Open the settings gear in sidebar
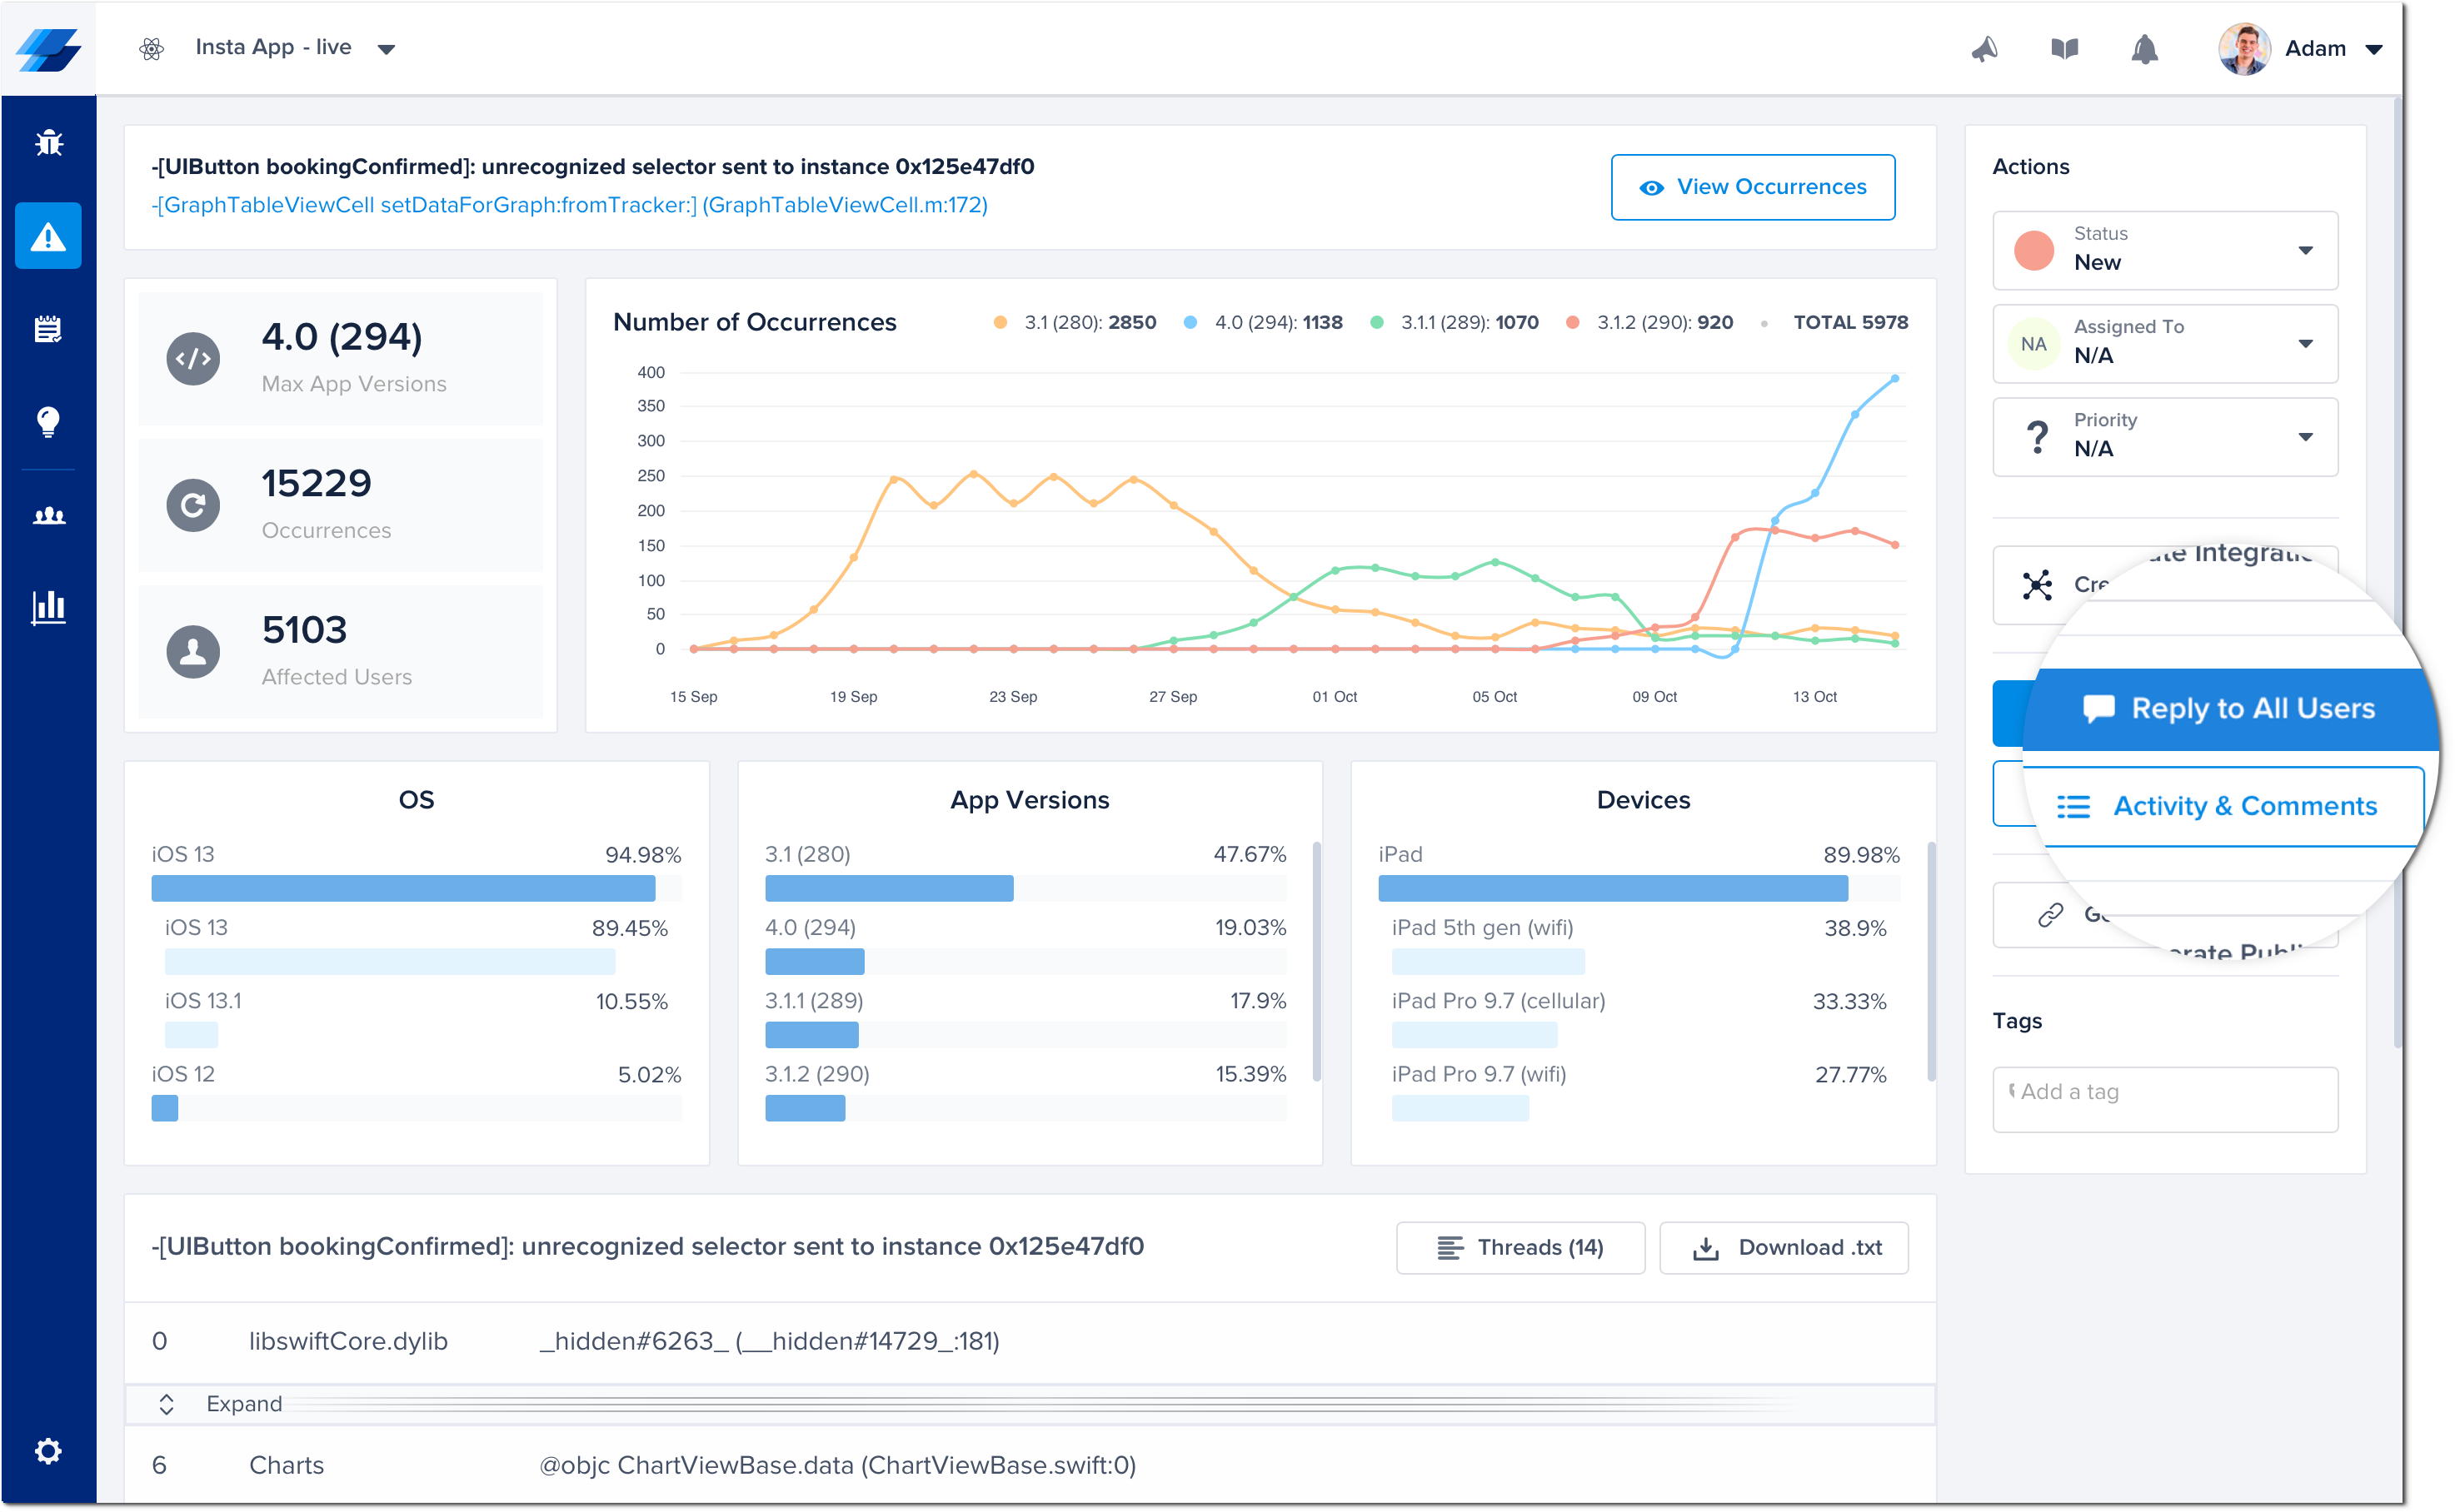2455x1512 pixels. (x=48, y=1451)
